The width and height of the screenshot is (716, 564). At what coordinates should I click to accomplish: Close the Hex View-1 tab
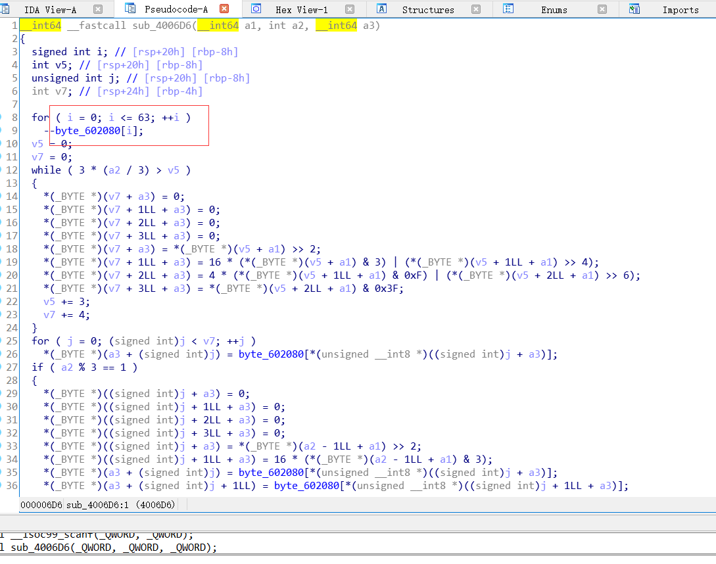350,9
